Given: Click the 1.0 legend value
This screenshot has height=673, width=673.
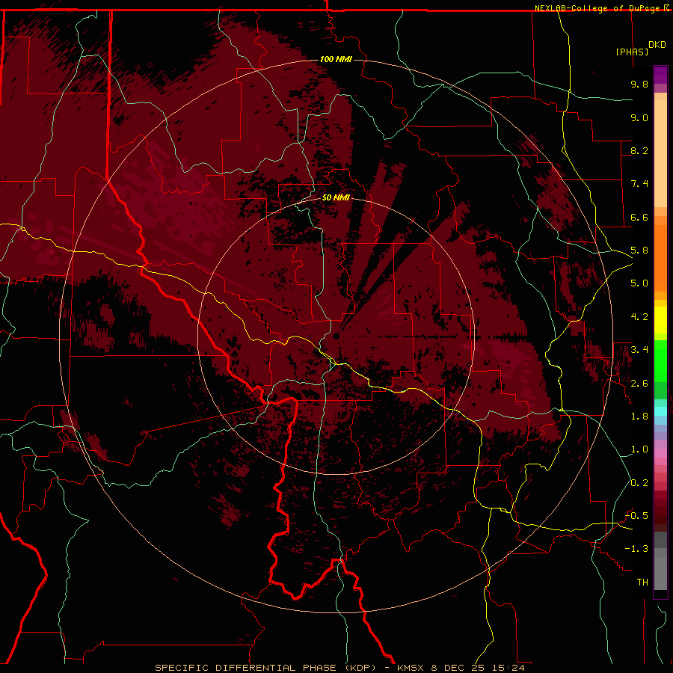Looking at the screenshot, I should click(x=639, y=449).
